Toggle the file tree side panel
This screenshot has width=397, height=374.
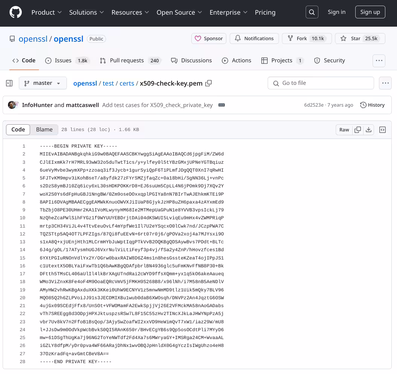tap(9, 83)
